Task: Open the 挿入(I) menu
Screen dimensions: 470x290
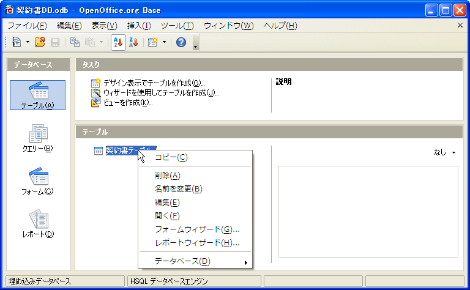Action: 139,26
